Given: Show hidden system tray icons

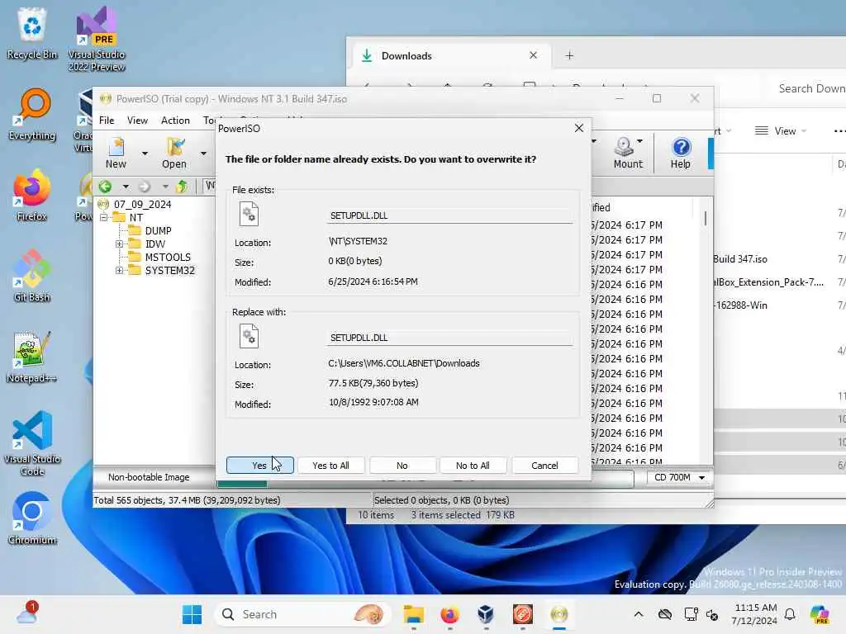Looking at the screenshot, I should point(639,614).
